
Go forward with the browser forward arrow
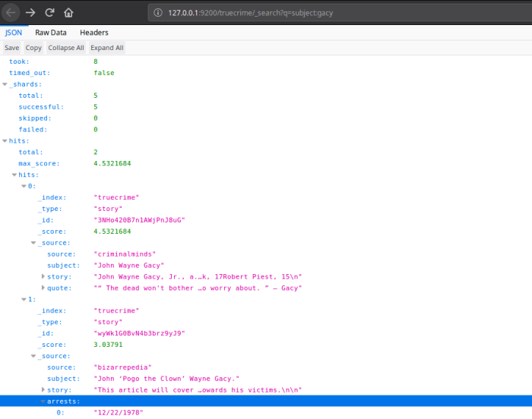30,13
